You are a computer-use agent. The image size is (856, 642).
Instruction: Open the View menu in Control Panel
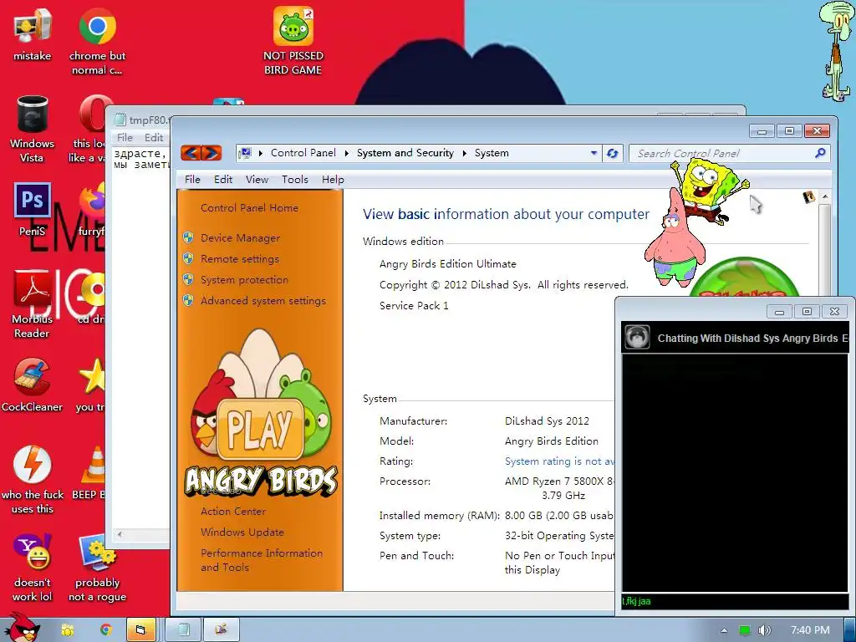click(257, 180)
